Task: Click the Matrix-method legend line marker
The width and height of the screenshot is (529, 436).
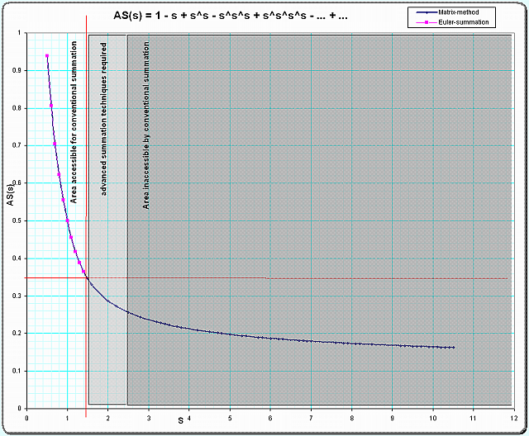Action: click(x=426, y=13)
